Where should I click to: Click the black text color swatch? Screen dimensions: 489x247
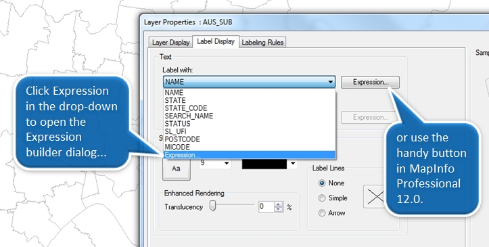(x=264, y=164)
